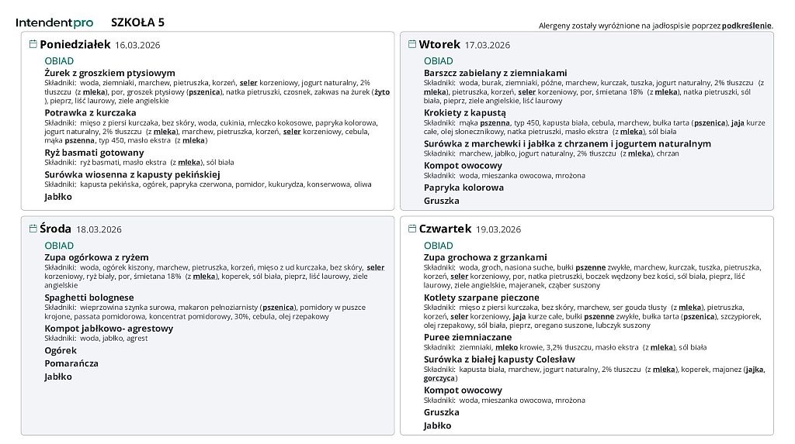Image resolution: width=795 pixels, height=444 pixels.
Task: Click the Środa 18.03.2026 day header
Action: coord(81,229)
